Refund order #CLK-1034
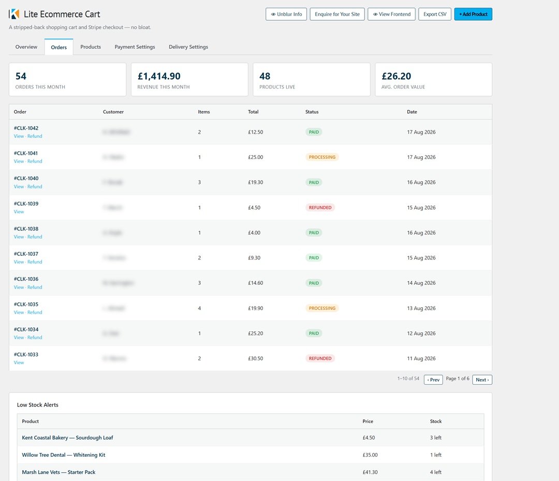 (35, 337)
